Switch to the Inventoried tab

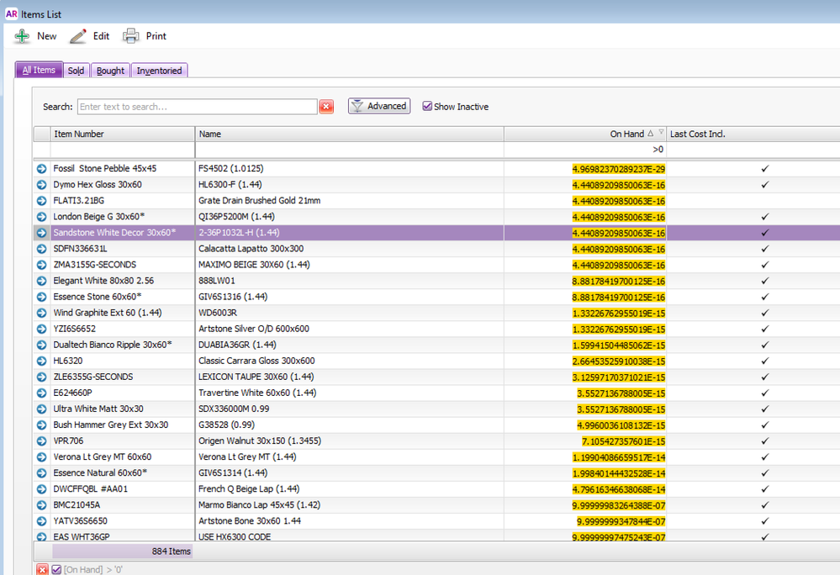159,71
